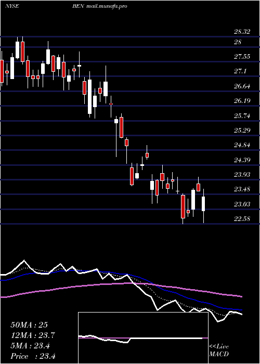
Task: Click the 12MA : 23.7 readout
Action: coord(33,335)
